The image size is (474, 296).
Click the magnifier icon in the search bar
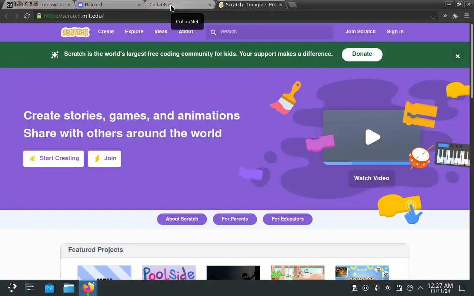point(213,32)
